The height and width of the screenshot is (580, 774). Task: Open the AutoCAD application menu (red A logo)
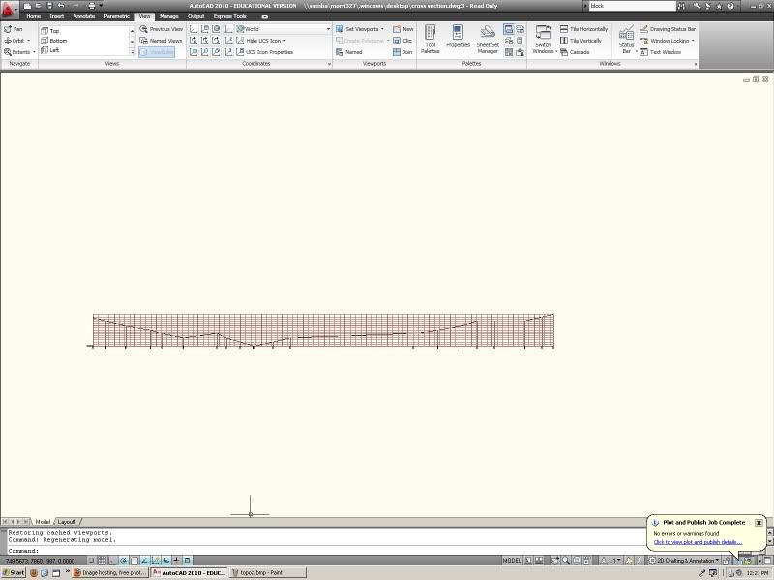9,9
